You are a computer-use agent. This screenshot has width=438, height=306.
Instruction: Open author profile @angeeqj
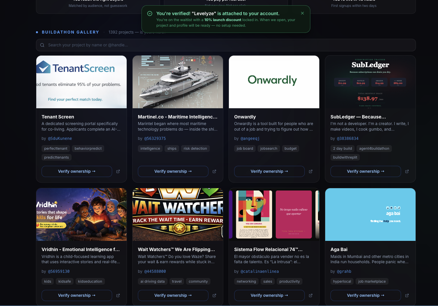click(250, 139)
